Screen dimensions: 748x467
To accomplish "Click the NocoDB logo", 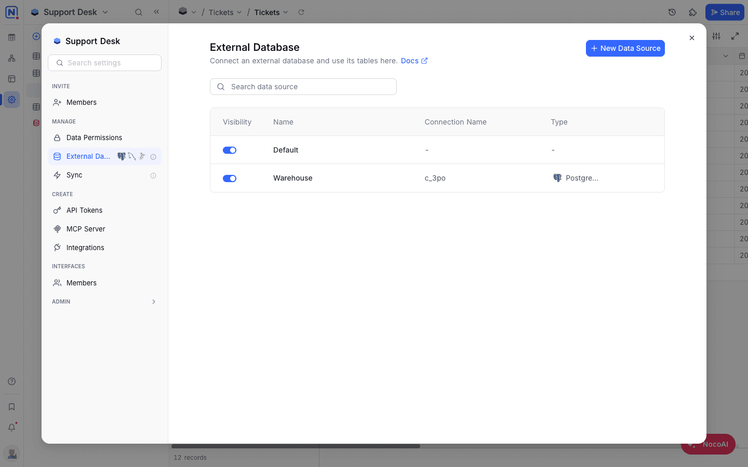I will (11, 12).
